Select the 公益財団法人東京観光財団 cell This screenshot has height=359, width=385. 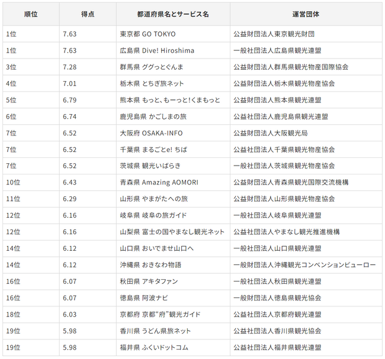click(x=274, y=34)
